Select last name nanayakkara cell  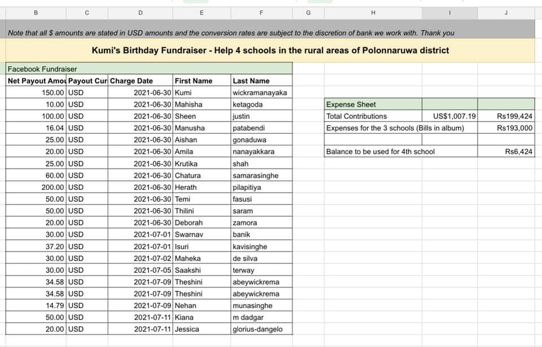[x=261, y=151]
